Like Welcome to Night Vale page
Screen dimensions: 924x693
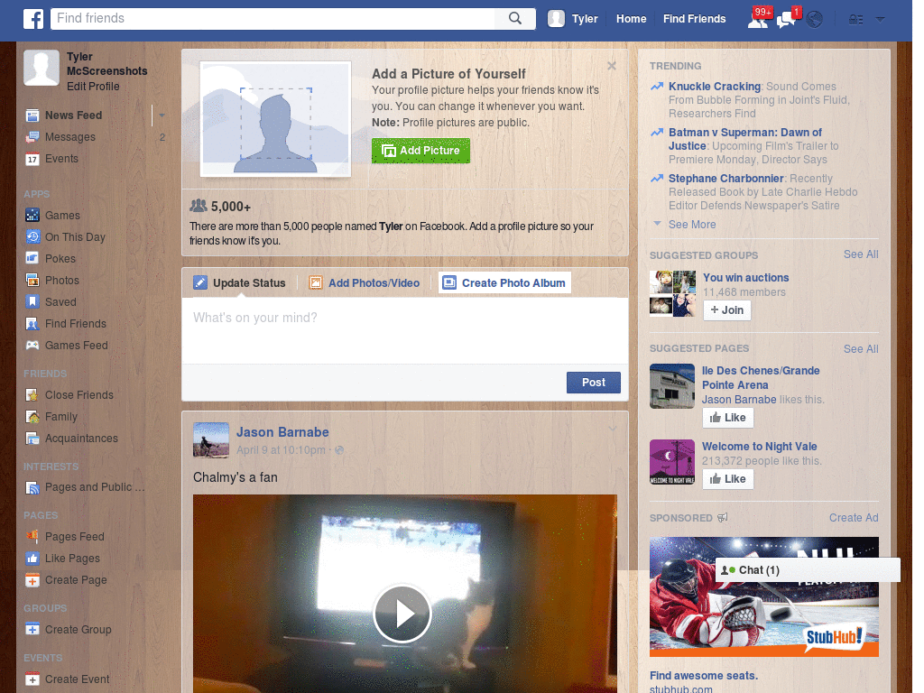tap(728, 479)
